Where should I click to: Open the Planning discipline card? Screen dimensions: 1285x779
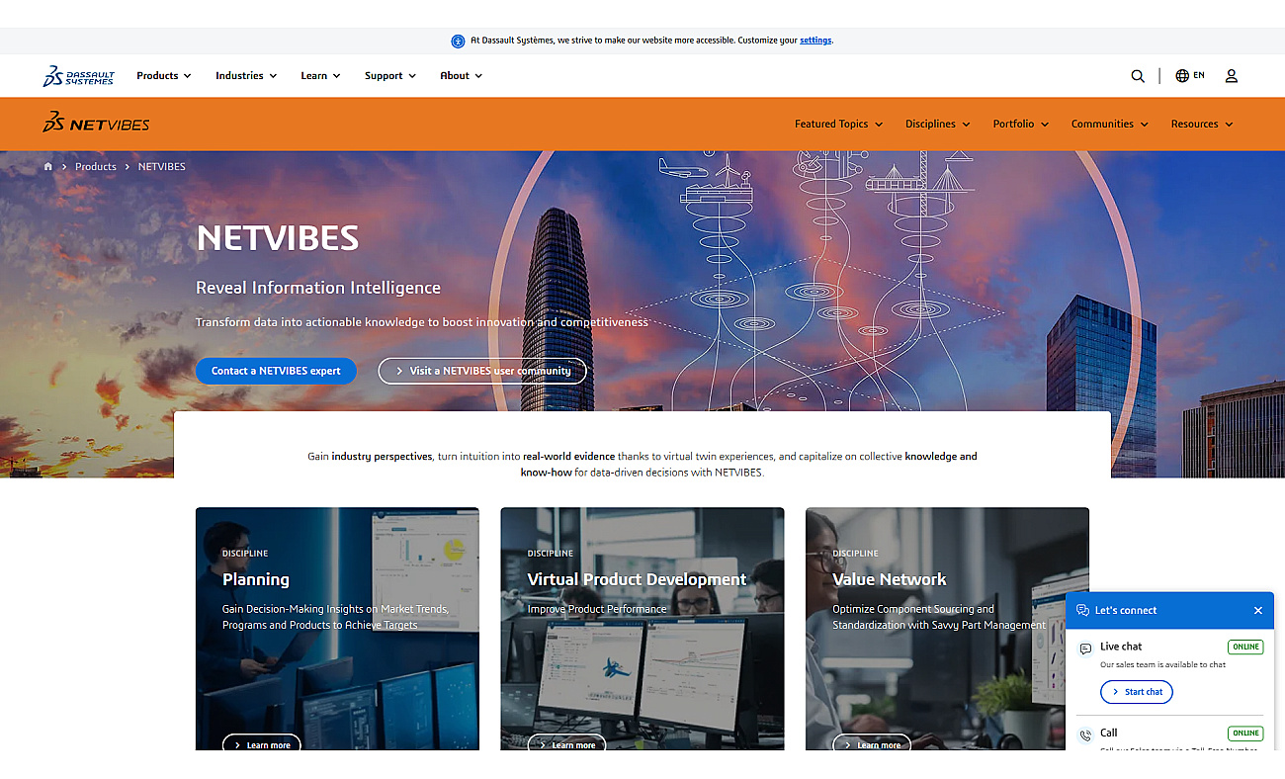coord(337,629)
